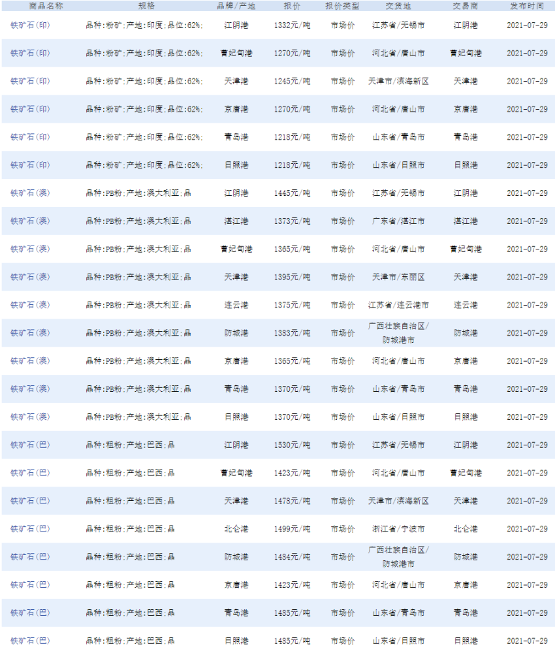Click the 浙江省/宁波市 delivery location cell
Image resolution: width=555 pixels, height=653 pixels.
(x=398, y=529)
